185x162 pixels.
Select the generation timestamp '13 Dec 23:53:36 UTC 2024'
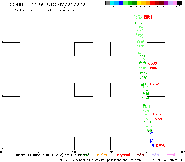click(163, 160)
